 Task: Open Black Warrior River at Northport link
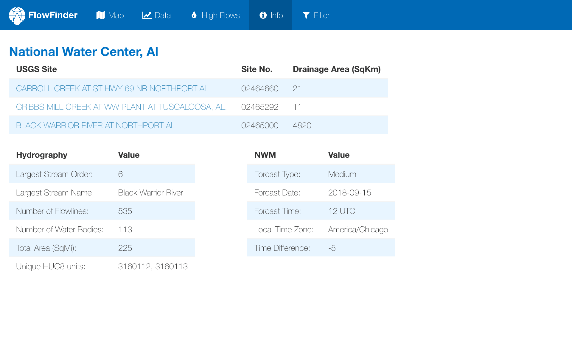[x=96, y=125]
